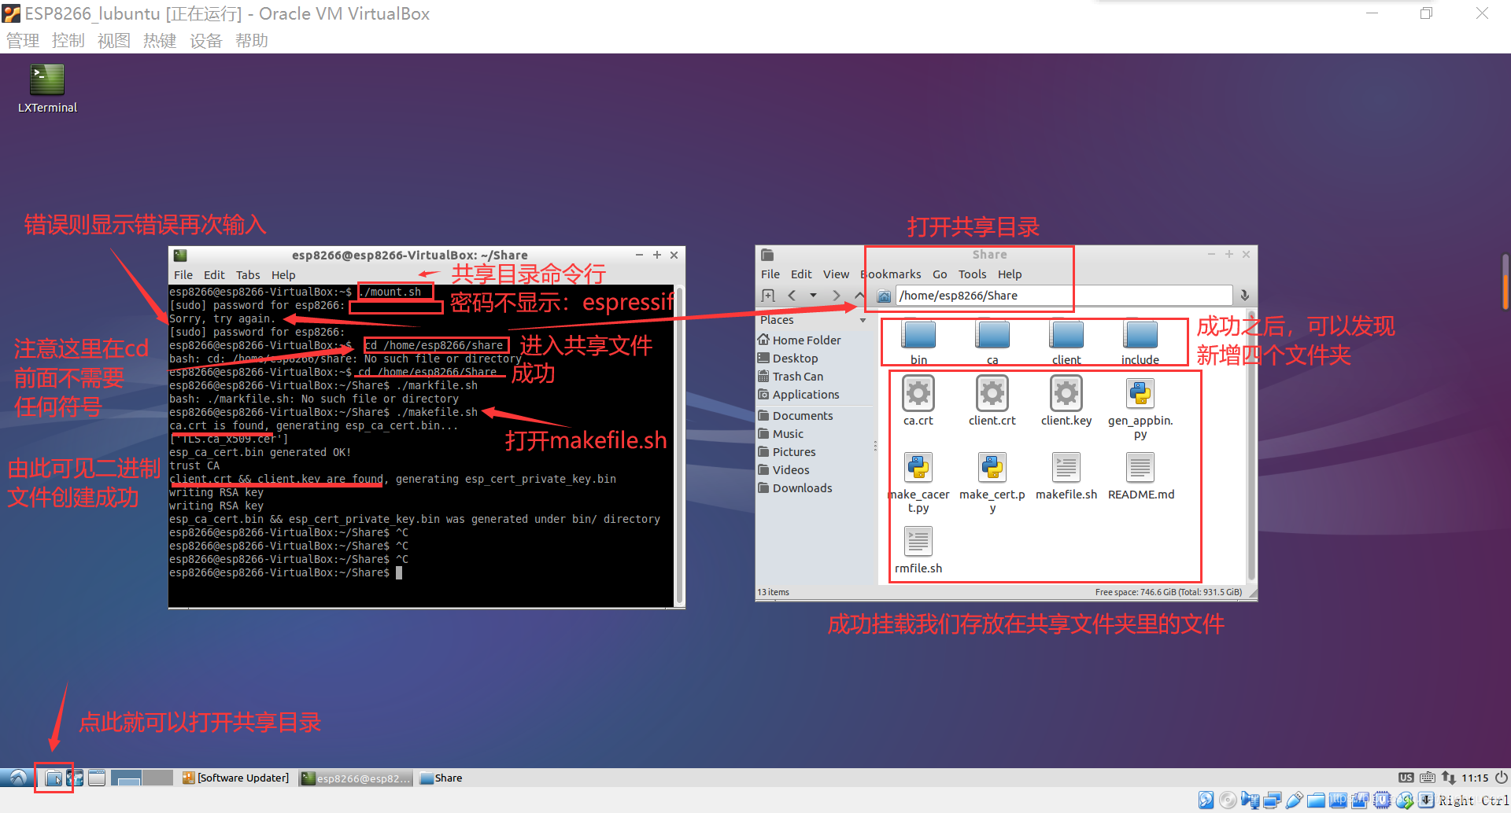1511x813 pixels.
Task: Open the file manager View menu
Action: [836, 274]
